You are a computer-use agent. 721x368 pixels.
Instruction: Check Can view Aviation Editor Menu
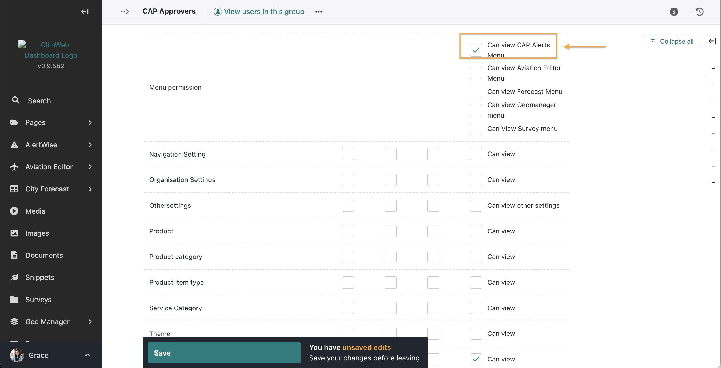coord(476,73)
